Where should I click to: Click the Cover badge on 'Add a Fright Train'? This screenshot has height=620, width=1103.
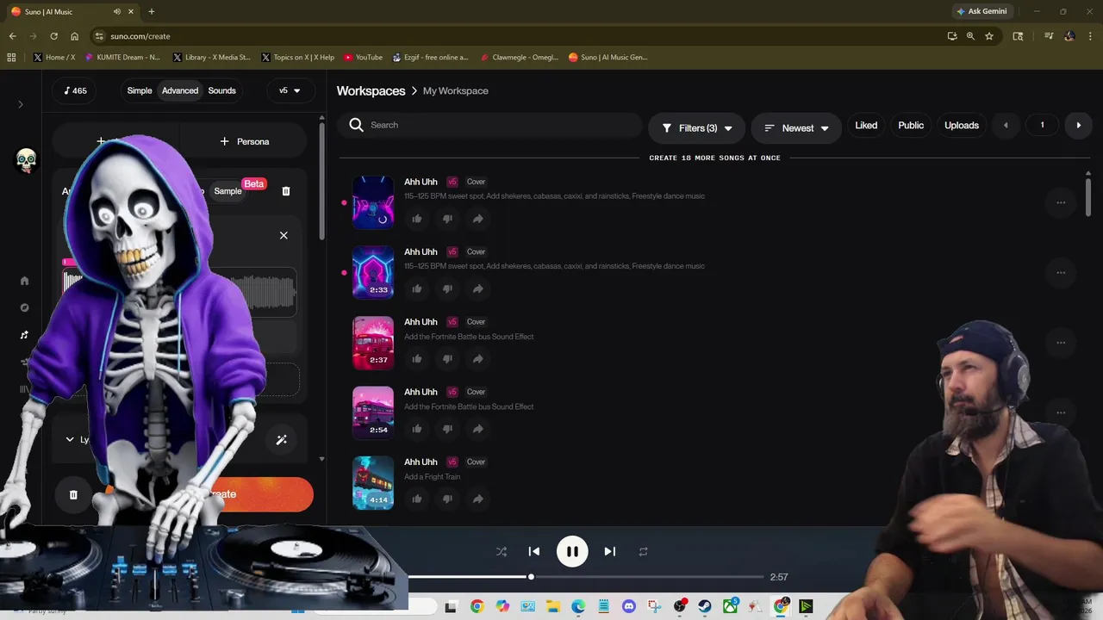pos(476,462)
